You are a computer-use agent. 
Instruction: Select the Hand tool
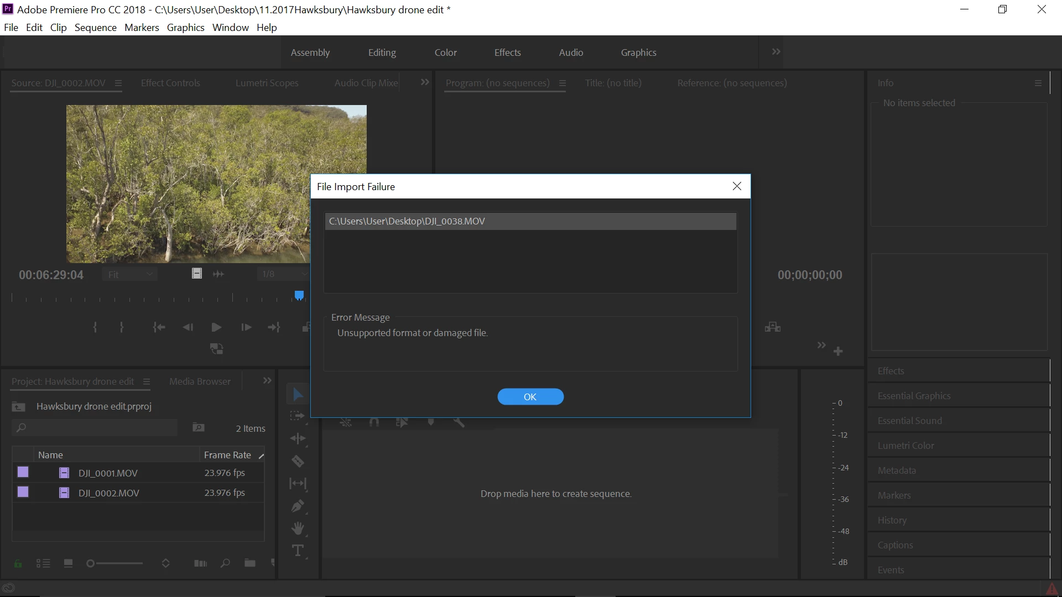(x=298, y=528)
